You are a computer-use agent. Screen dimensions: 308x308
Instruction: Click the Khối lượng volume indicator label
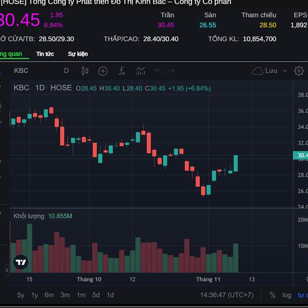(x=29, y=216)
